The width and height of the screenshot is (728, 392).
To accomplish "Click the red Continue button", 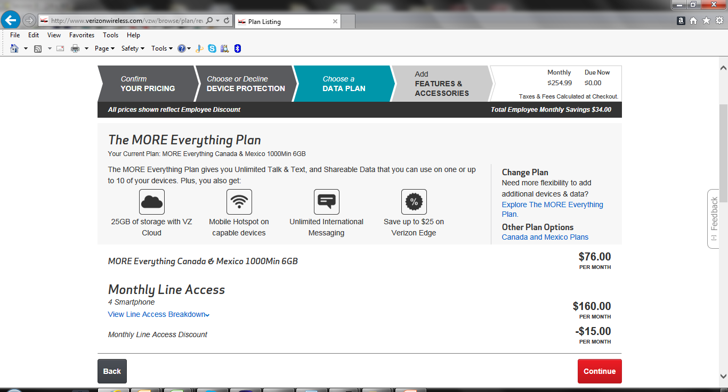I will click(x=599, y=371).
